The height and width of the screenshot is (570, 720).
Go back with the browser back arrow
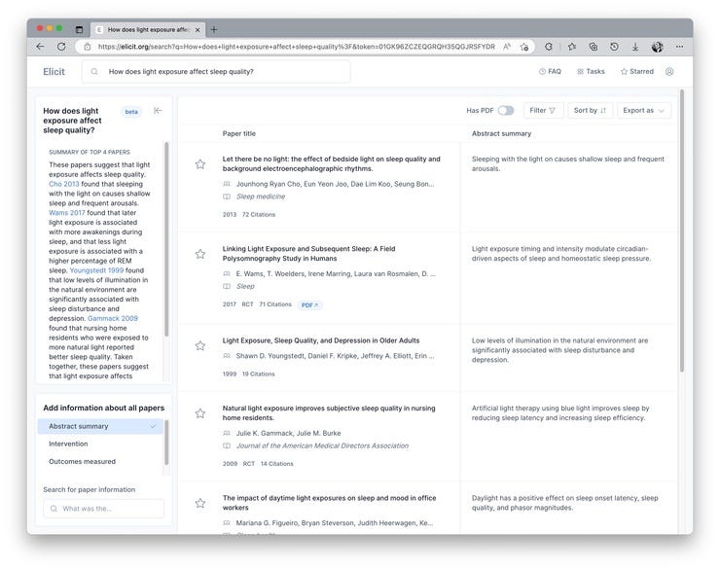(x=40, y=47)
